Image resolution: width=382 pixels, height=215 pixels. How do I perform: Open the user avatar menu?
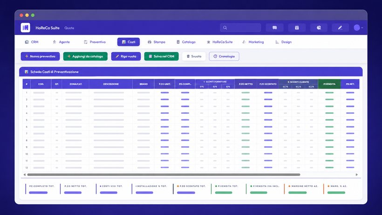(358, 28)
